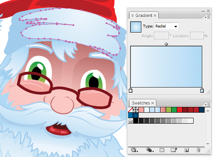Close the Swatches tab
216x157 pixels.
[x=152, y=103]
